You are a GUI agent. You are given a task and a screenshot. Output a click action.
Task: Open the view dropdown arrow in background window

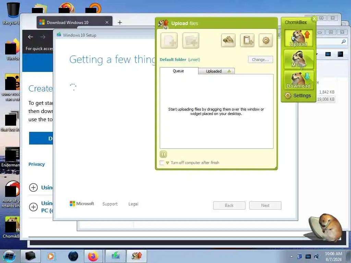pyautogui.click(x=317, y=54)
